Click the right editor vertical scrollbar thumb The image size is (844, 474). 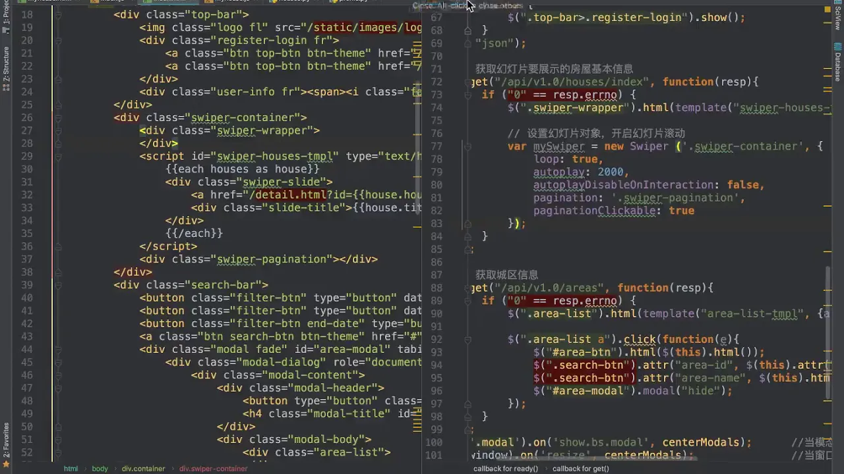click(828, 332)
